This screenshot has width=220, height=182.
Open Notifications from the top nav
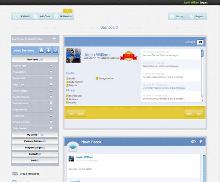[x=66, y=17]
